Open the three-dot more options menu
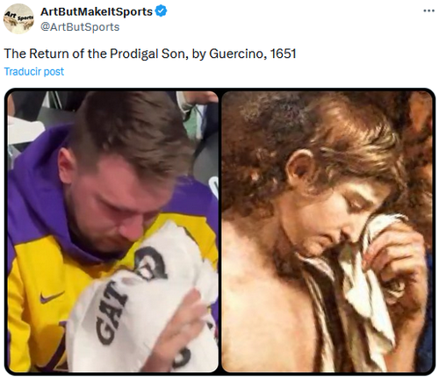The height and width of the screenshot is (380, 439). click(x=428, y=11)
